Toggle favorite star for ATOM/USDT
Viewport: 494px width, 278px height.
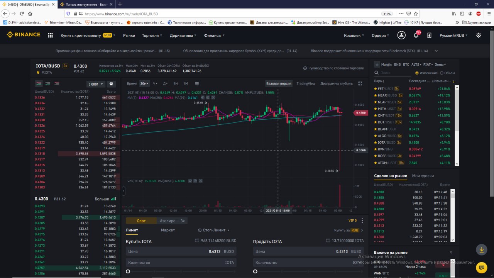[x=376, y=163]
